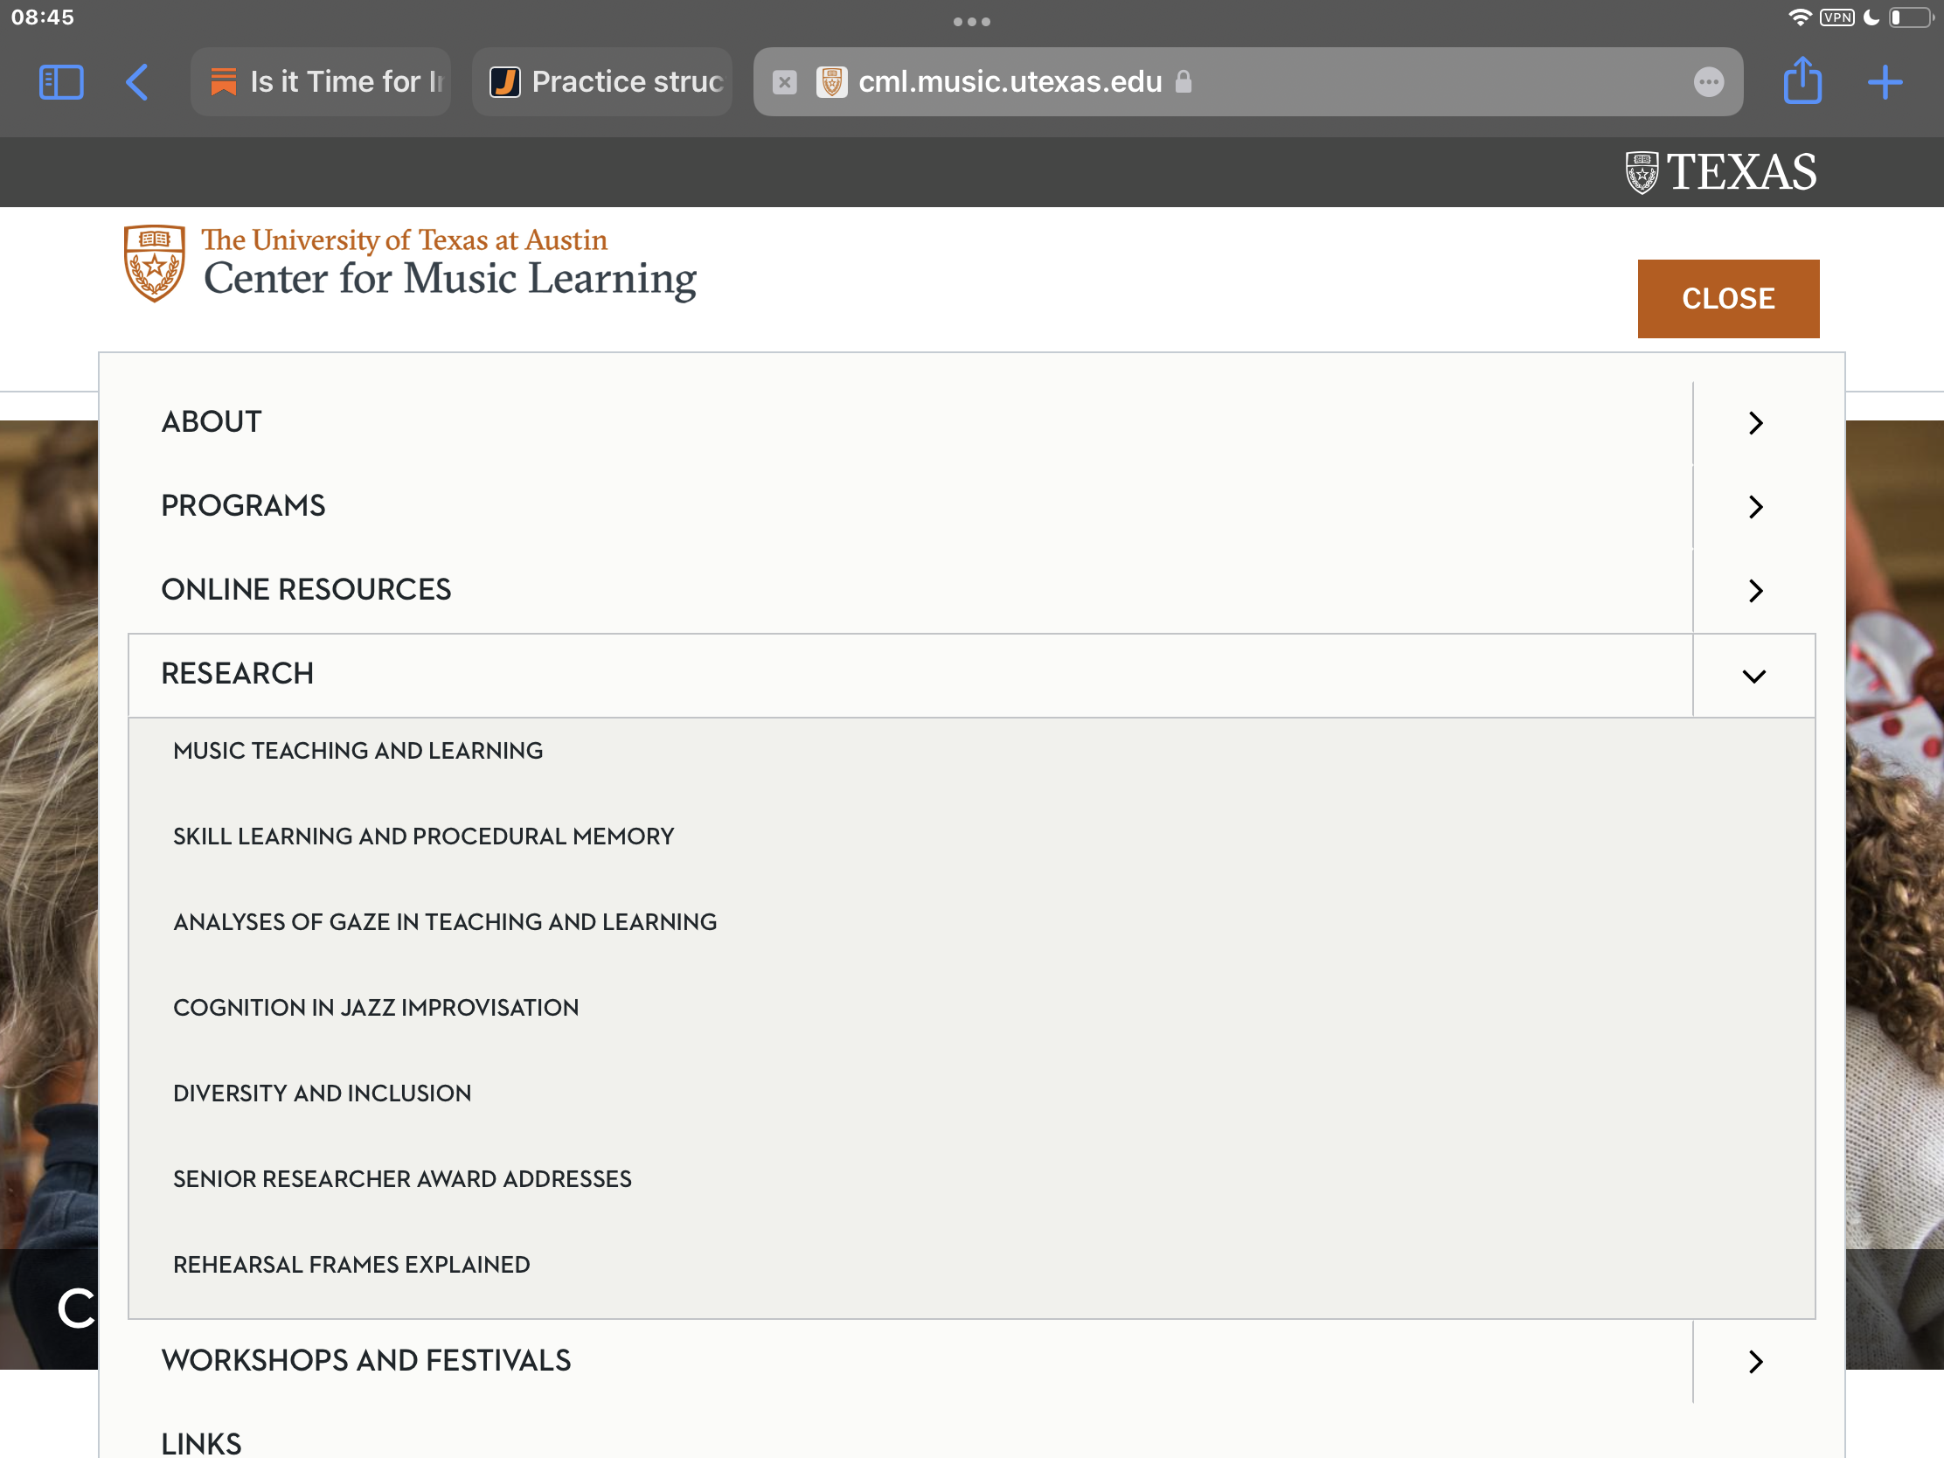Expand the ONLINE RESOURCES submenu chevron

[x=1754, y=591]
